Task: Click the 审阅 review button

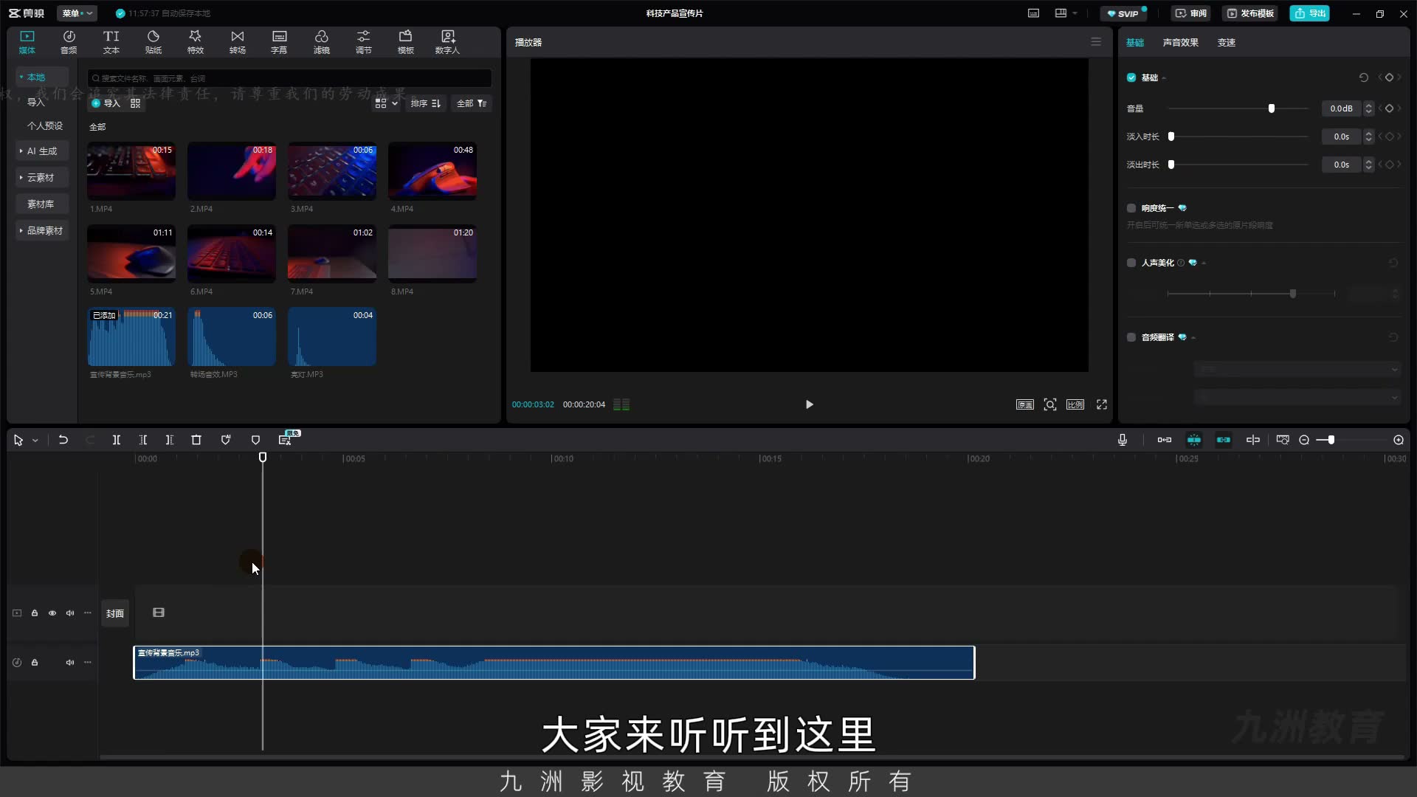Action: [x=1191, y=13]
